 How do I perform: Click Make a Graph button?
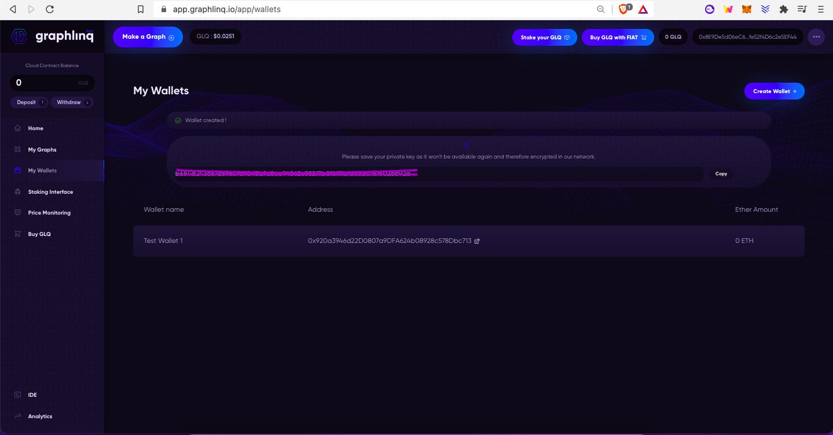148,37
